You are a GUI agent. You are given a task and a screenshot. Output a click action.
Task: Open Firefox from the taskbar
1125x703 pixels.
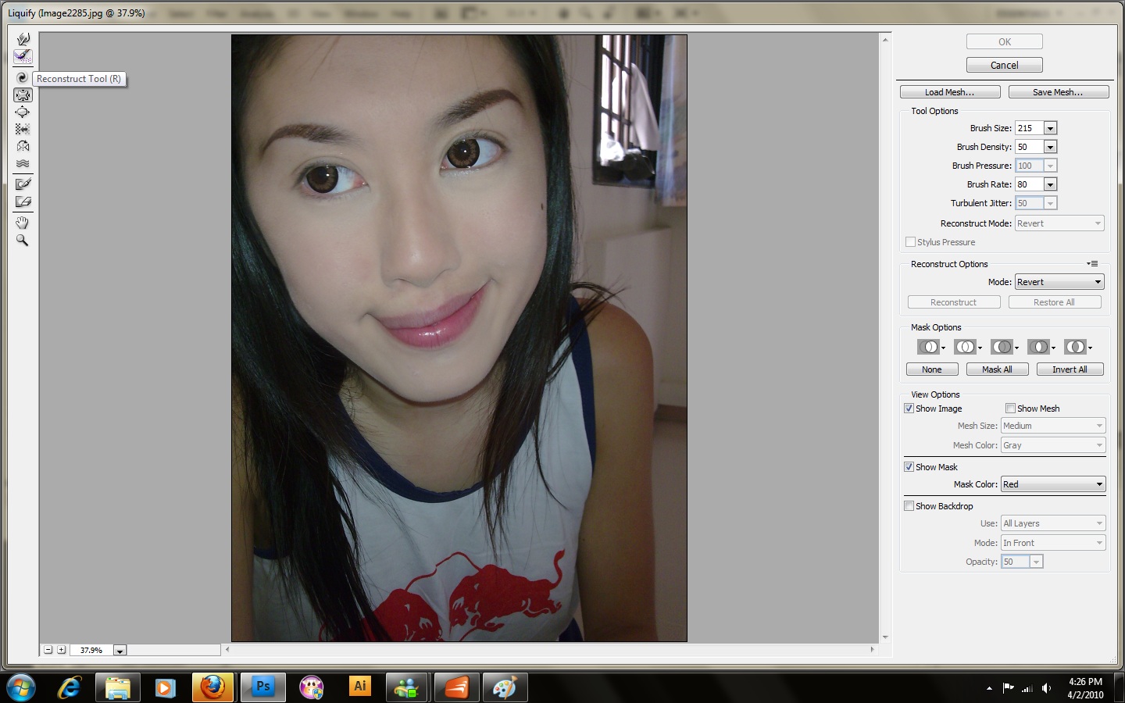[x=213, y=687]
